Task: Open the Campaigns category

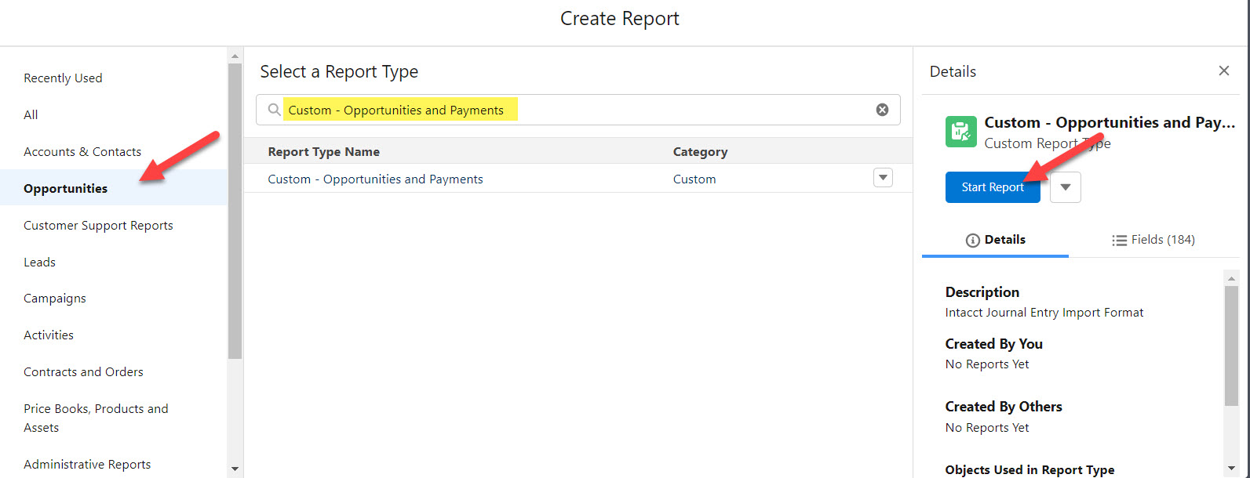Action: [x=55, y=299]
